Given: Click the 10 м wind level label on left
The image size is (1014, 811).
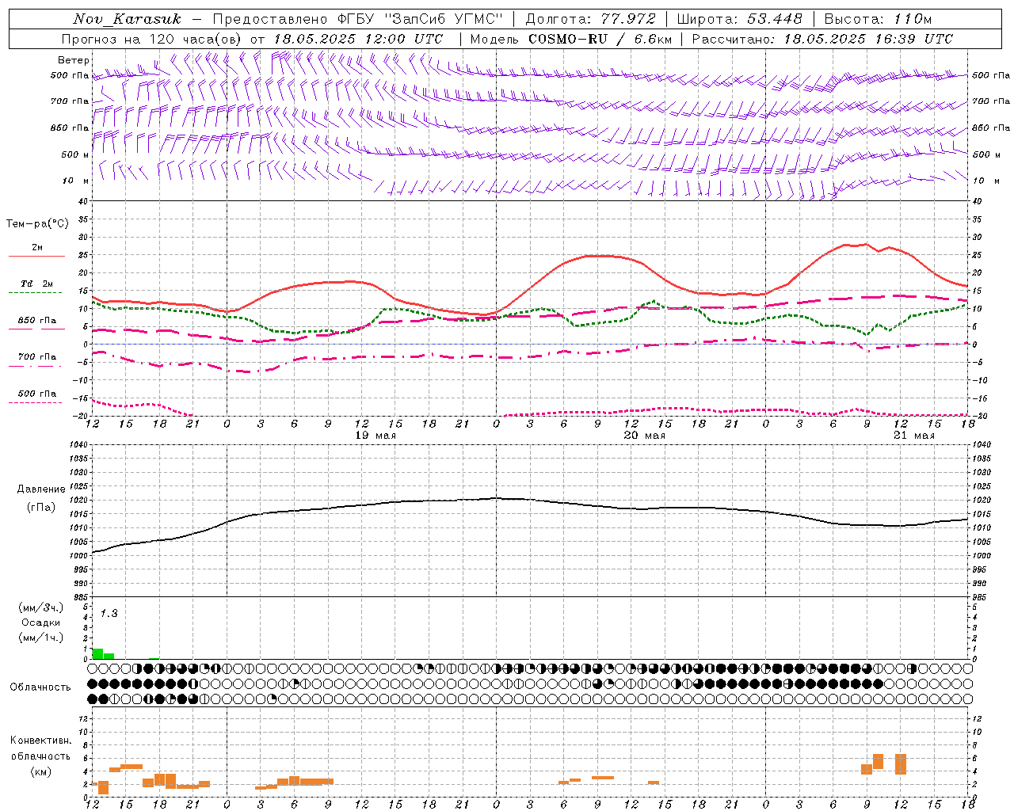Looking at the screenshot, I should [x=76, y=181].
